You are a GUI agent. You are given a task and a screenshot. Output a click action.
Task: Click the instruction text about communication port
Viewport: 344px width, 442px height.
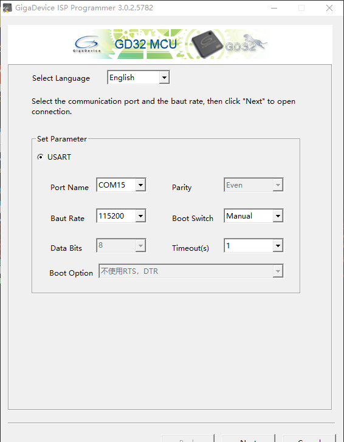(163, 106)
